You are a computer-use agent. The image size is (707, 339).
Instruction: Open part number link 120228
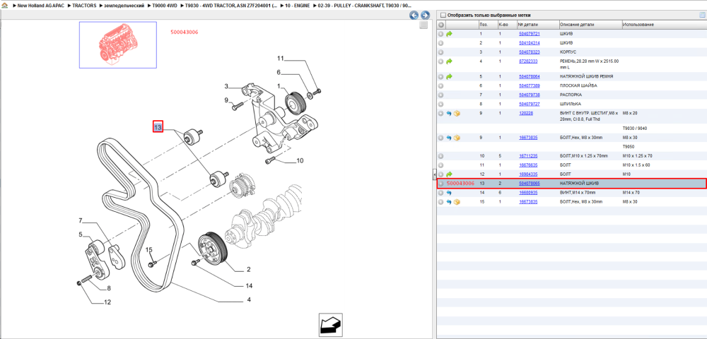pos(526,114)
